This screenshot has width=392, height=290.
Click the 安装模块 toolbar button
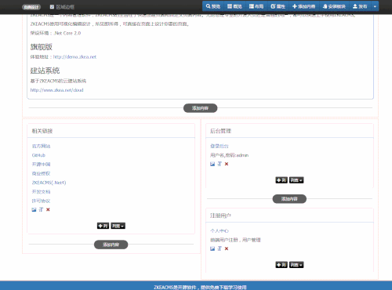[334, 6]
